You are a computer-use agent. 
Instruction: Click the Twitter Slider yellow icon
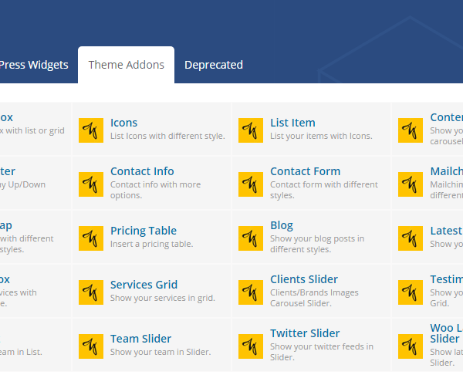[x=251, y=346]
